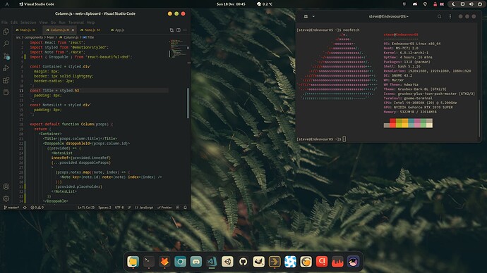Click the weather indicator in top bar
This screenshot has width=487, height=273.
(x=265, y=4)
